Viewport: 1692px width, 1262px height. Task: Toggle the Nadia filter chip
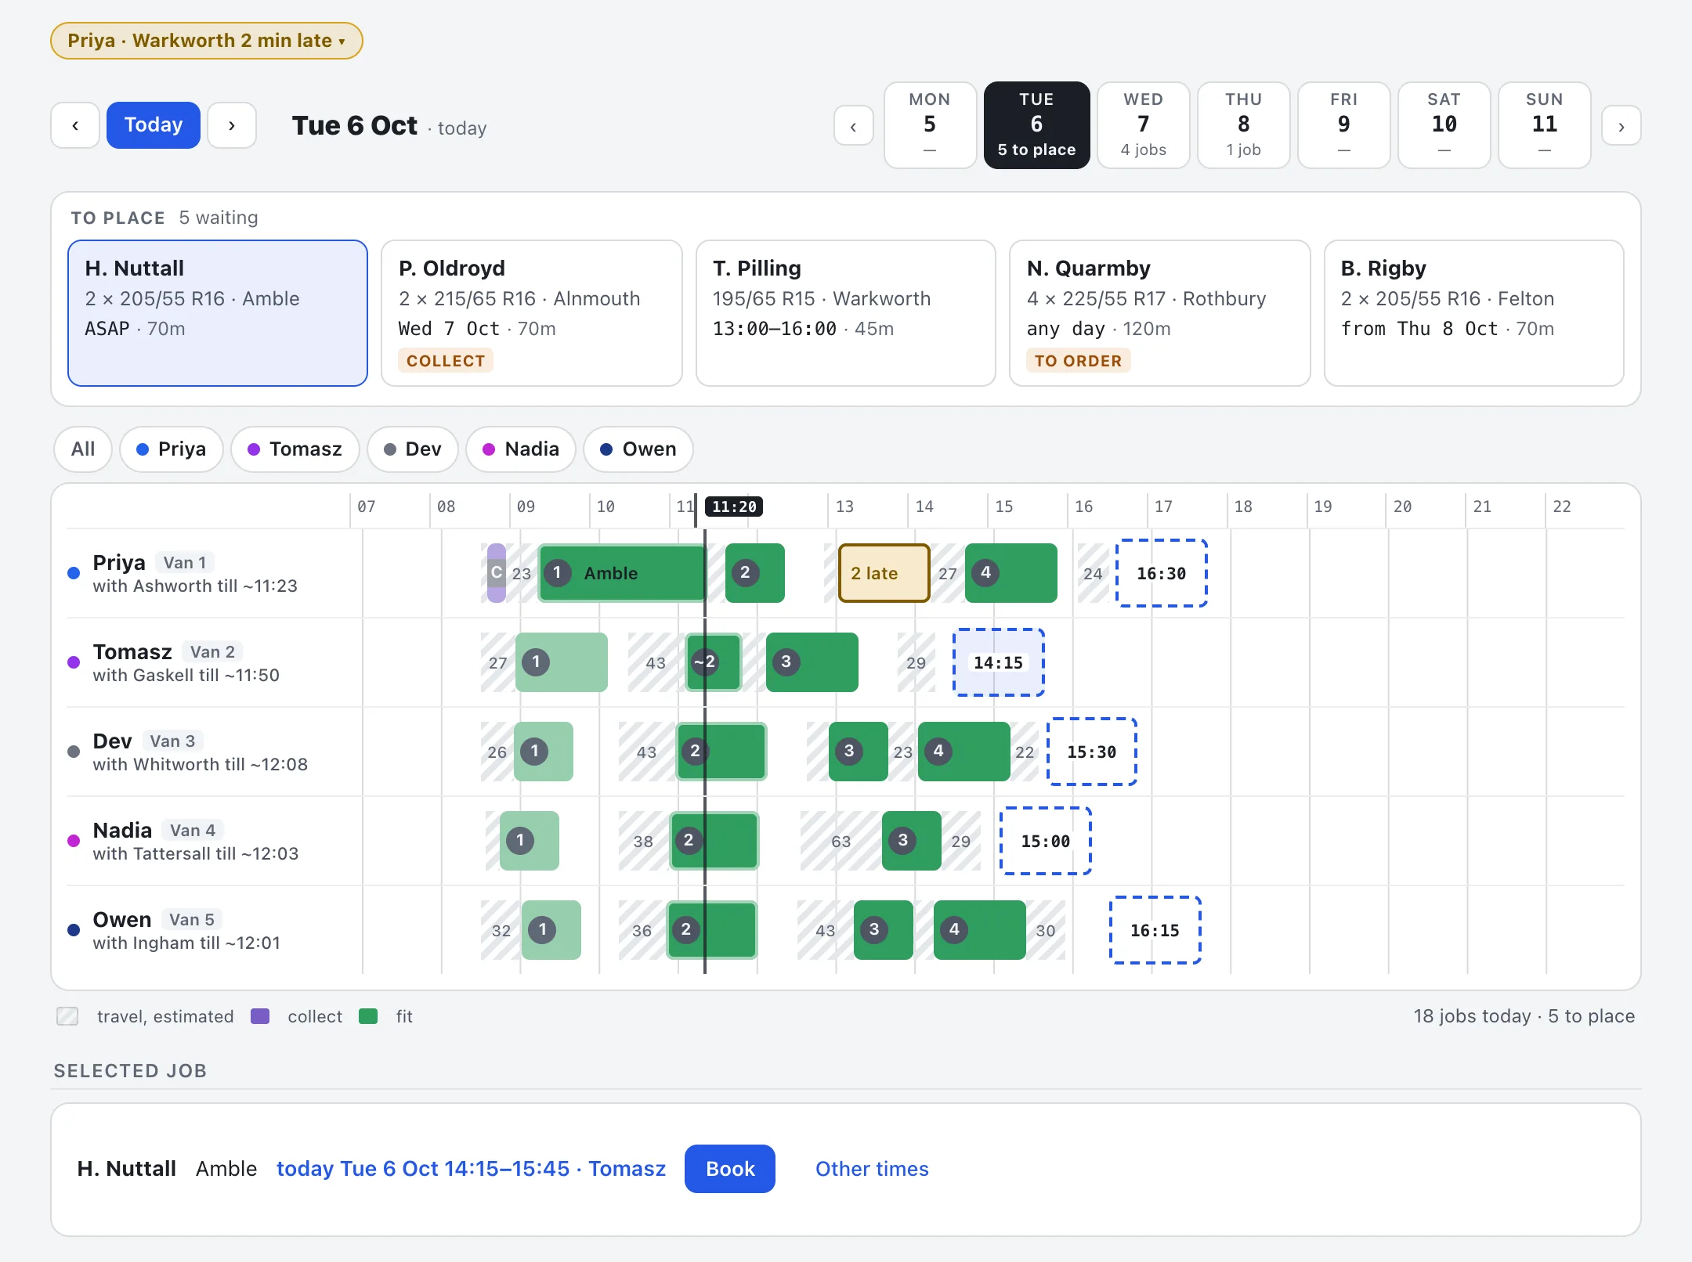point(521,449)
